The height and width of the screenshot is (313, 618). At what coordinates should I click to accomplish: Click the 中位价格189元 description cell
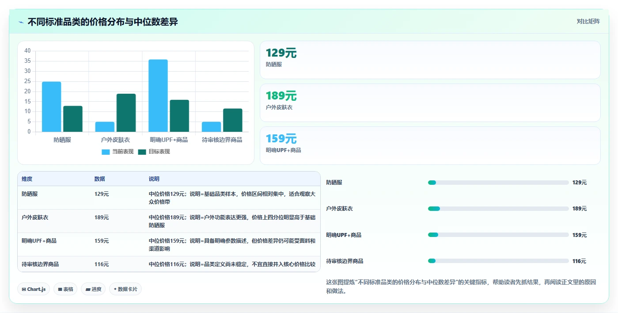pyautogui.click(x=232, y=221)
